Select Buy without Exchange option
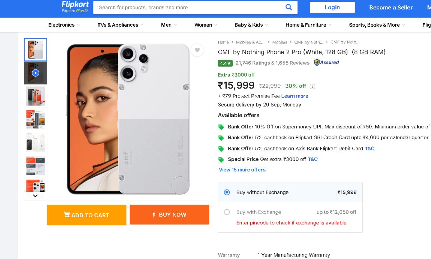Screen dimensions: 431x259 (227, 192)
